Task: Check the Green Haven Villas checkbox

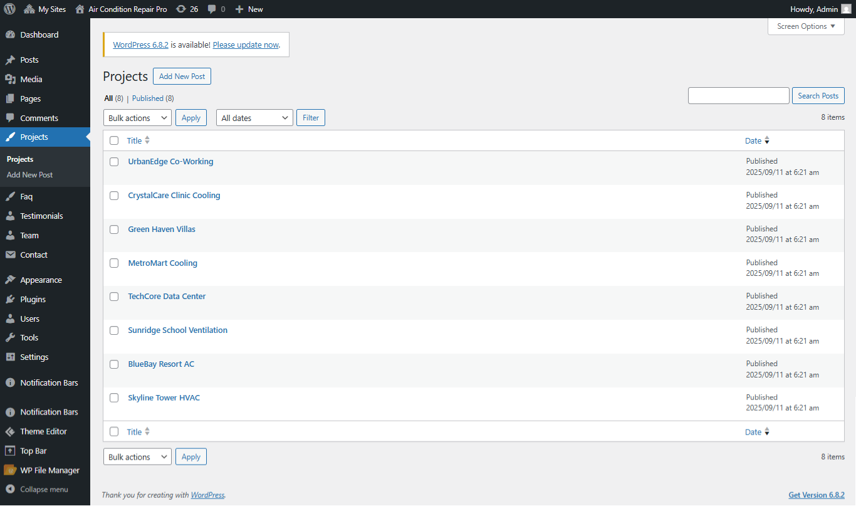Action: (114, 229)
